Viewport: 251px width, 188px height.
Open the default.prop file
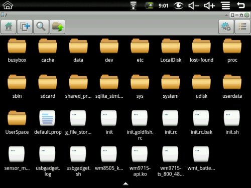point(48,122)
